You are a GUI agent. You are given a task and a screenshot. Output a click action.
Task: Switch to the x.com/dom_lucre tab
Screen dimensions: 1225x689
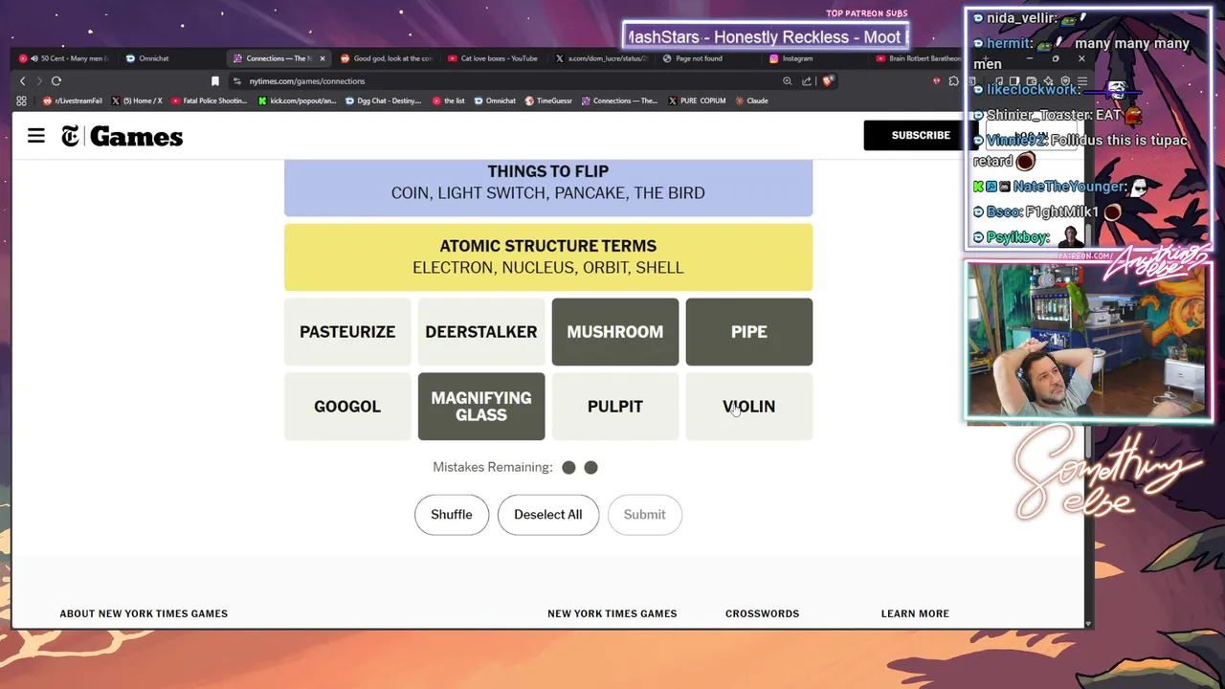click(x=601, y=58)
